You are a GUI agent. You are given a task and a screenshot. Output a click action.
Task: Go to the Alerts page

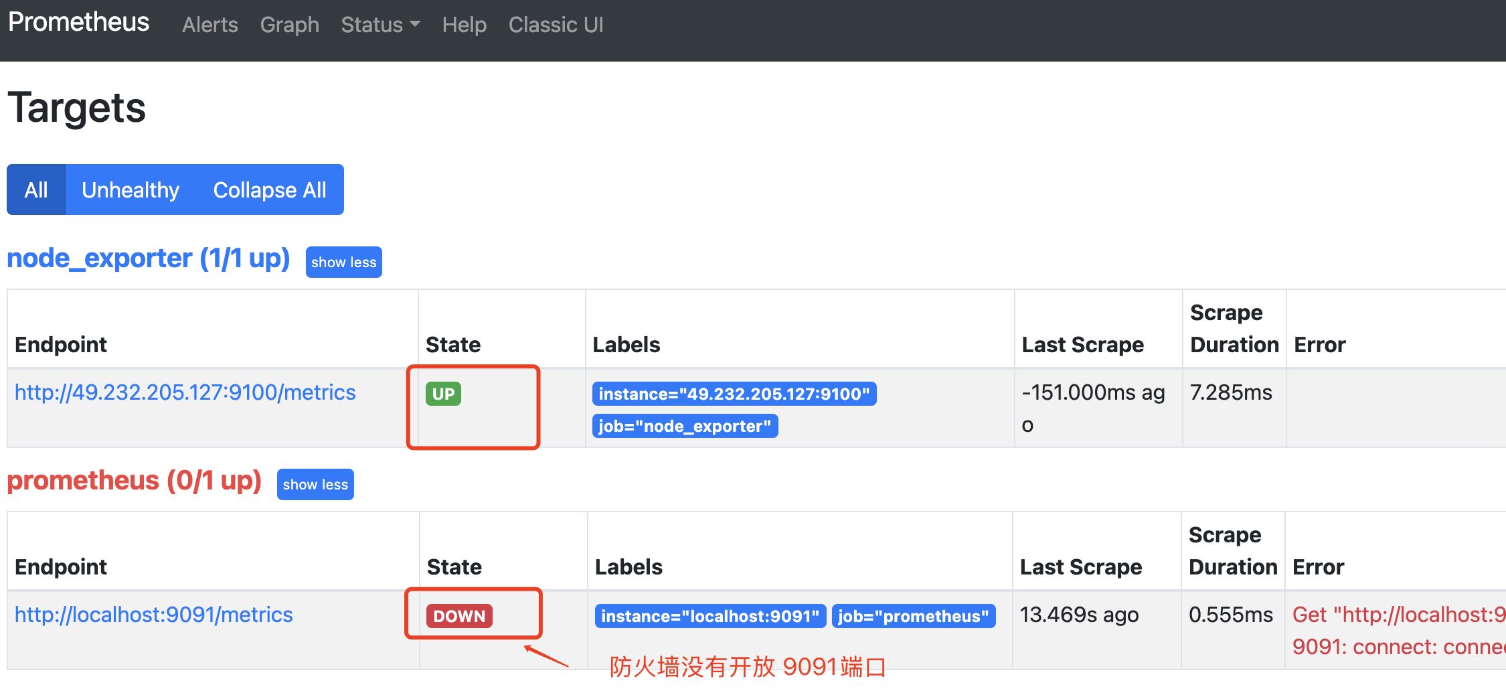pos(210,25)
